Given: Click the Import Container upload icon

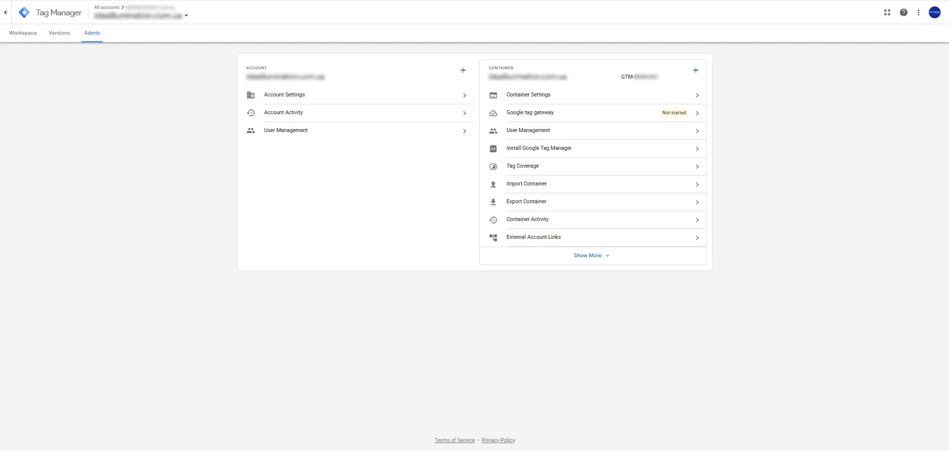Looking at the screenshot, I should coord(493,184).
